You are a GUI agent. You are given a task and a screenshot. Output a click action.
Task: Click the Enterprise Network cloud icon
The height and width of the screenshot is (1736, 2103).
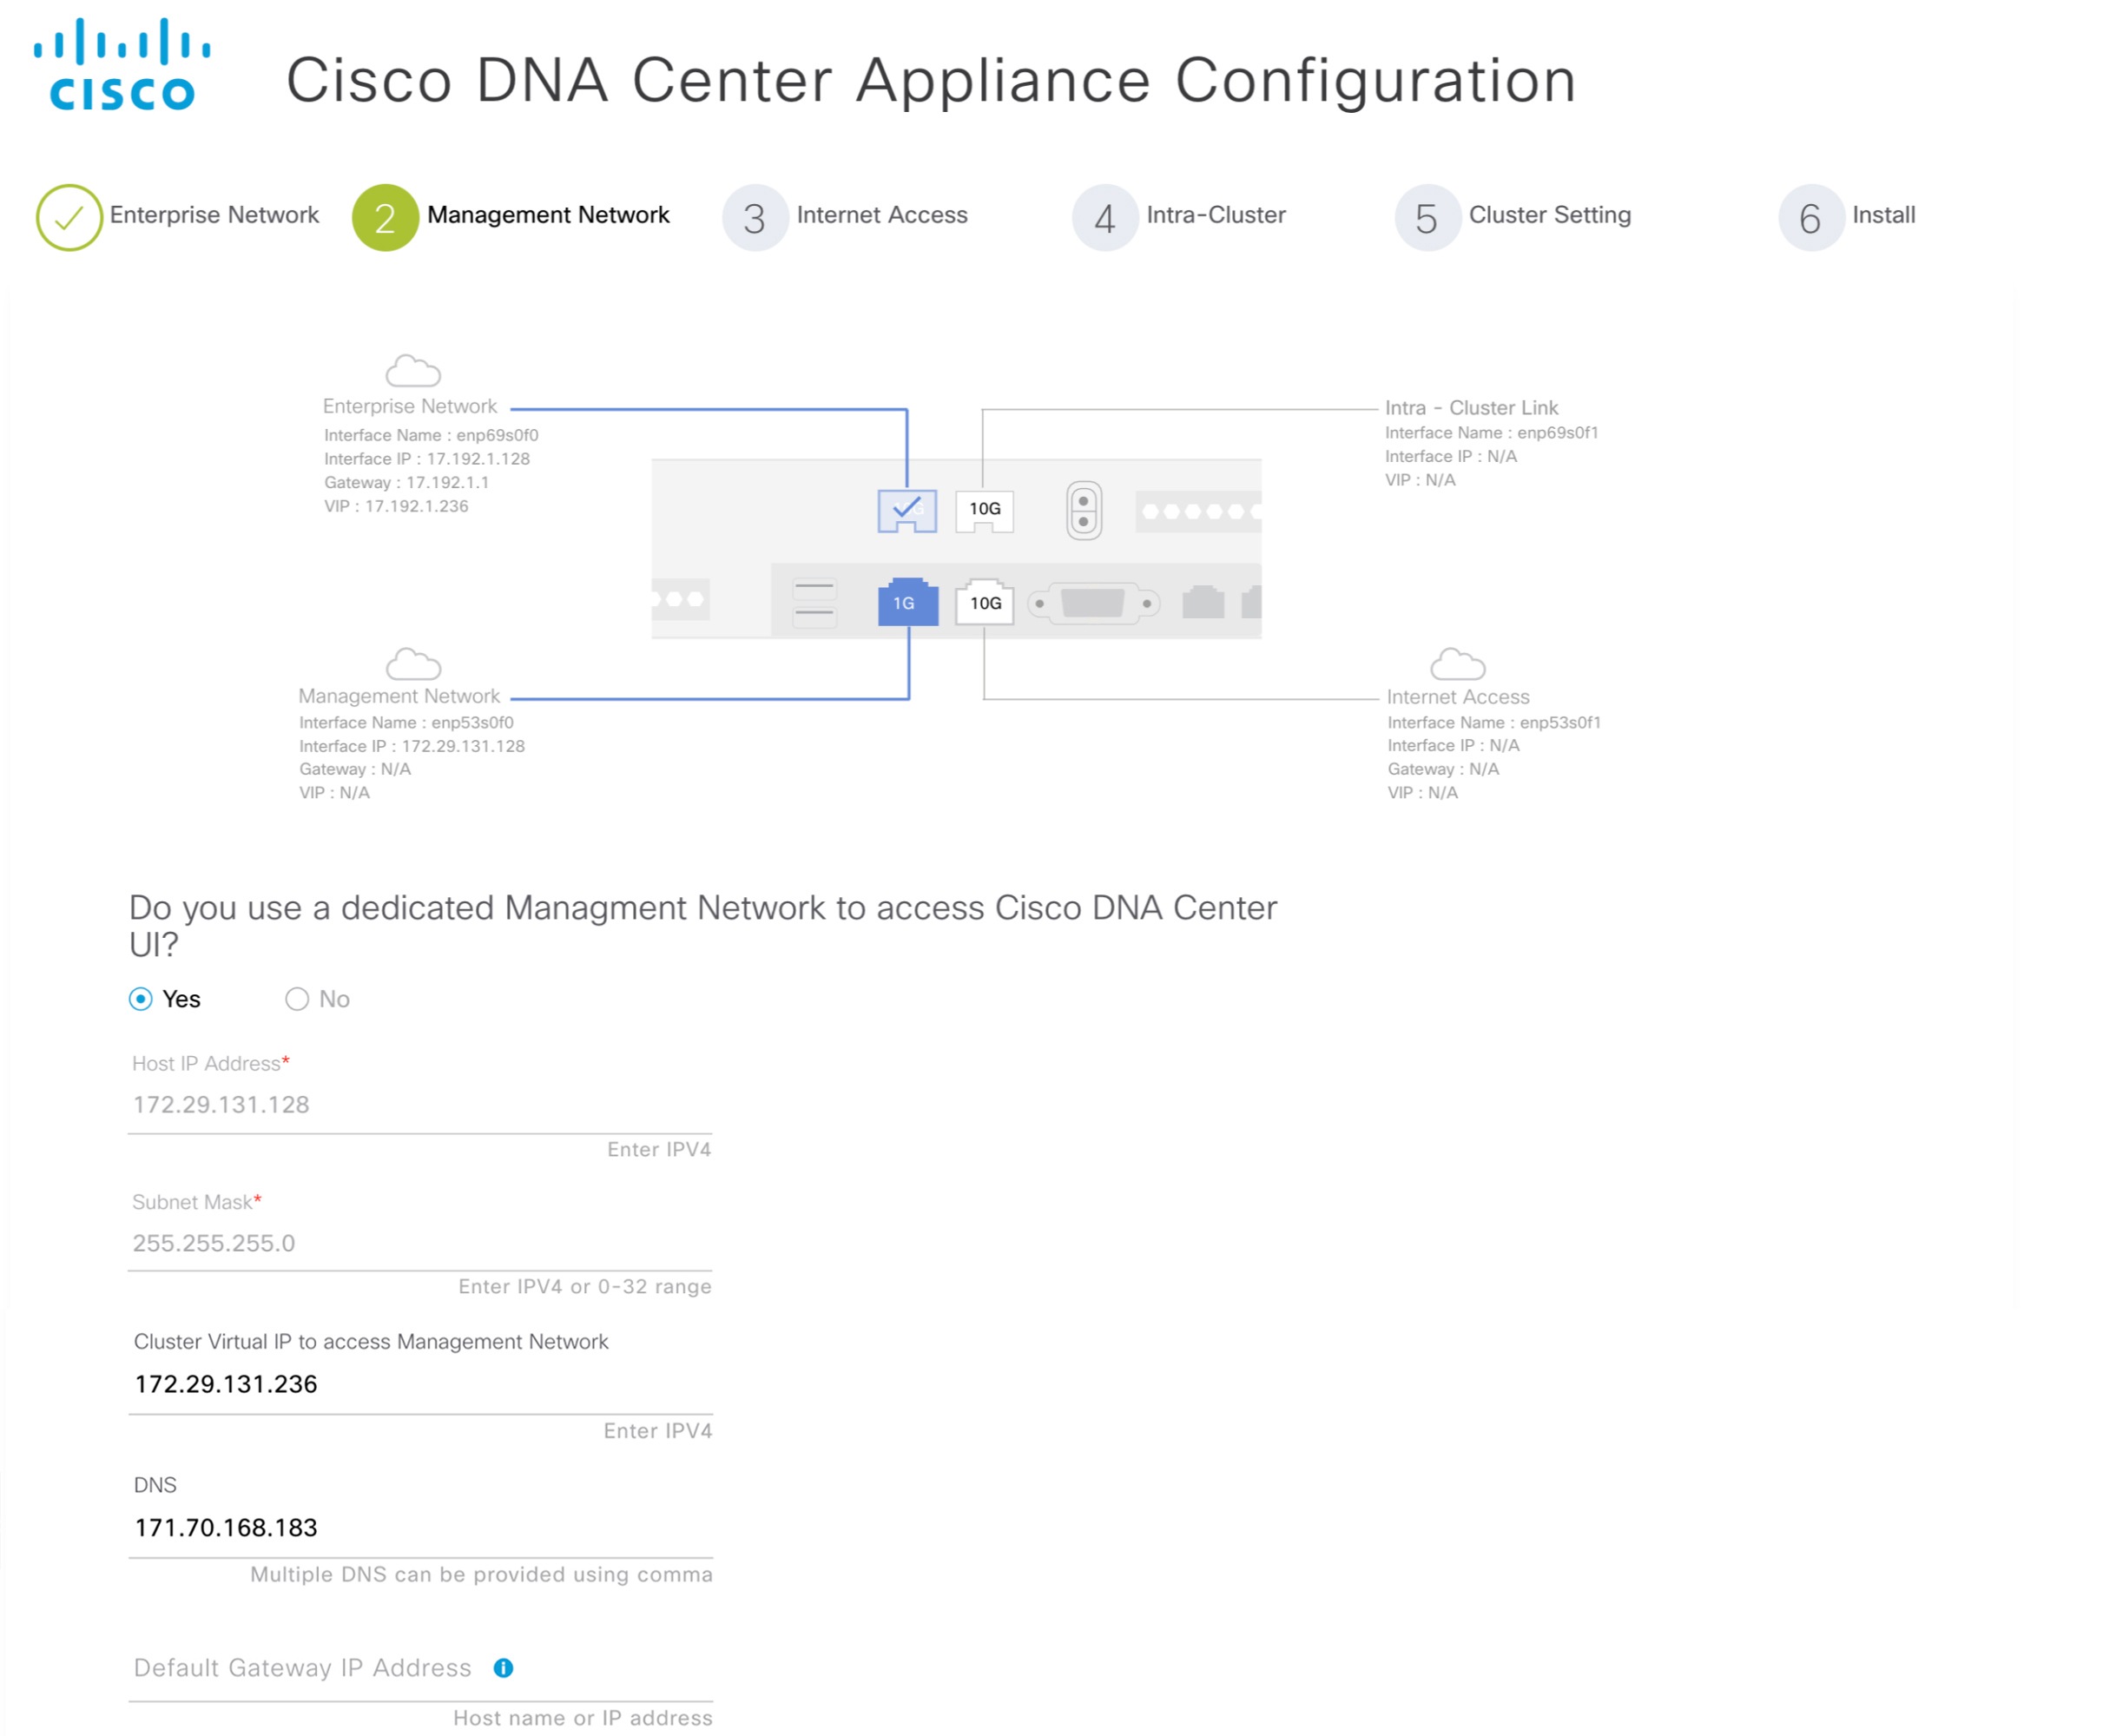coord(413,370)
